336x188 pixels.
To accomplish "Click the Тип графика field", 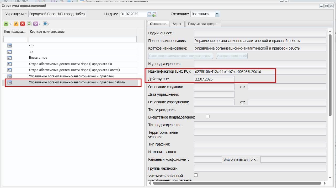I will point(260,144).
